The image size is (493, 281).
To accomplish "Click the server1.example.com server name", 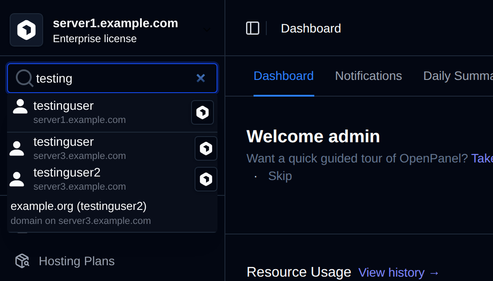I will (115, 23).
